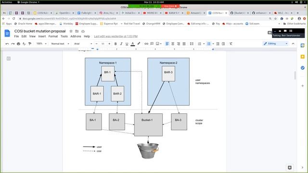Reload the page in Chrome
Screen dimensions: 308x173
(14, 18)
